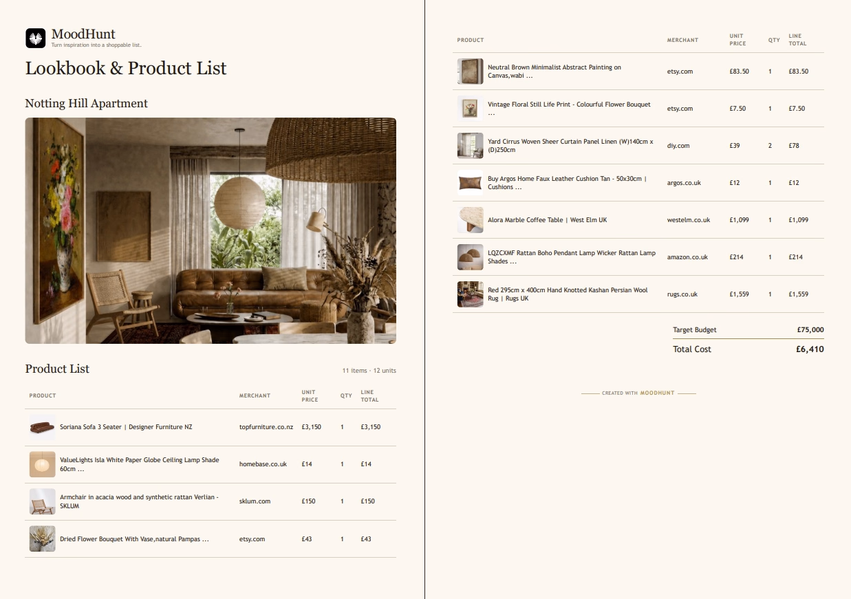The width and height of the screenshot is (851, 599).
Task: Select 'LQZCXMF Rattan Boho Pendant Lamp' name
Action: coord(572,257)
